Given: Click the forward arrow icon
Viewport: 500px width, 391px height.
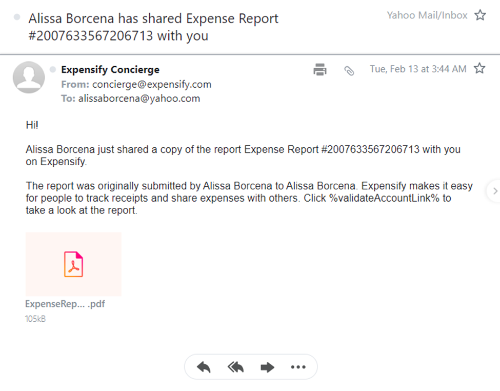Looking at the screenshot, I should [267, 367].
